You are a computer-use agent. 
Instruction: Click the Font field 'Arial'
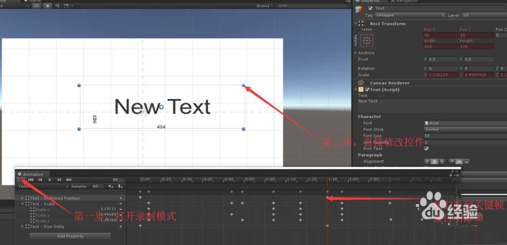(x=465, y=123)
